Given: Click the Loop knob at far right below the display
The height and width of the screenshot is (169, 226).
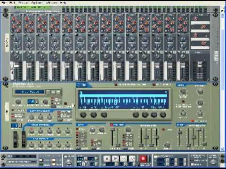Looking at the screenshot, I should 163,115.
